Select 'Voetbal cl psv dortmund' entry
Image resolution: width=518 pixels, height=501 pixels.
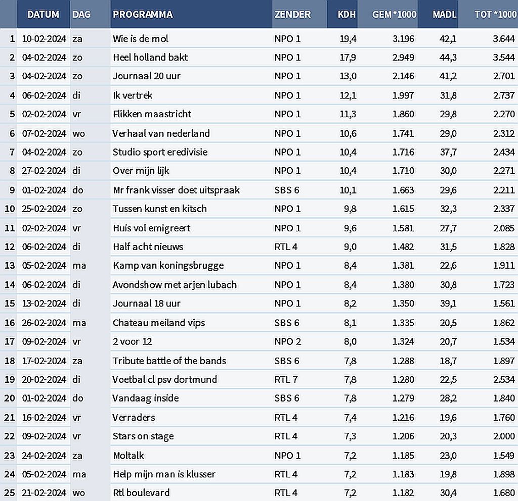click(165, 379)
